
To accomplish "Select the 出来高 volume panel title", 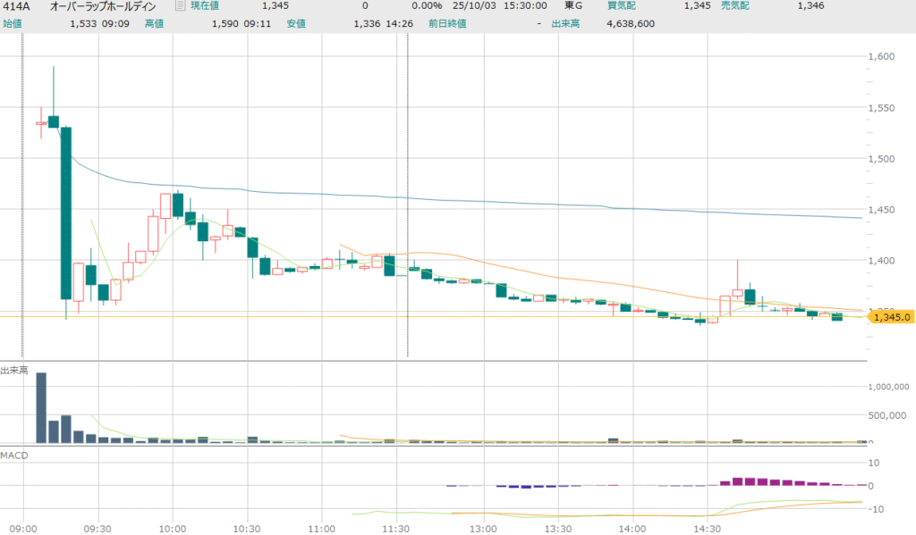I will [13, 370].
